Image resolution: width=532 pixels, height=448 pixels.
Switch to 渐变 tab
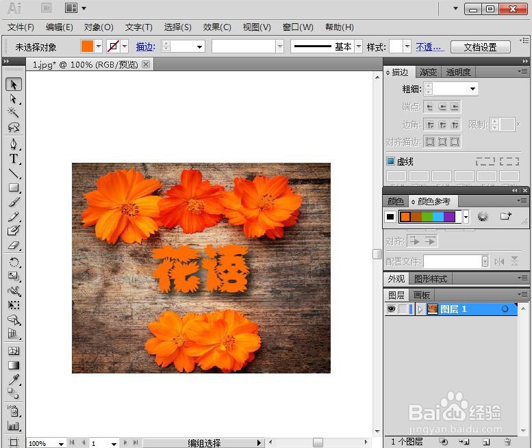428,72
